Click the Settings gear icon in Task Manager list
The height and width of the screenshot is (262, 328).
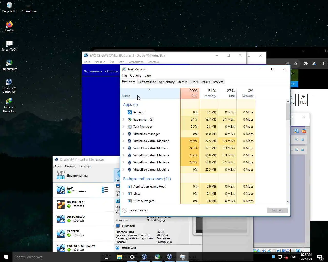tap(129, 112)
